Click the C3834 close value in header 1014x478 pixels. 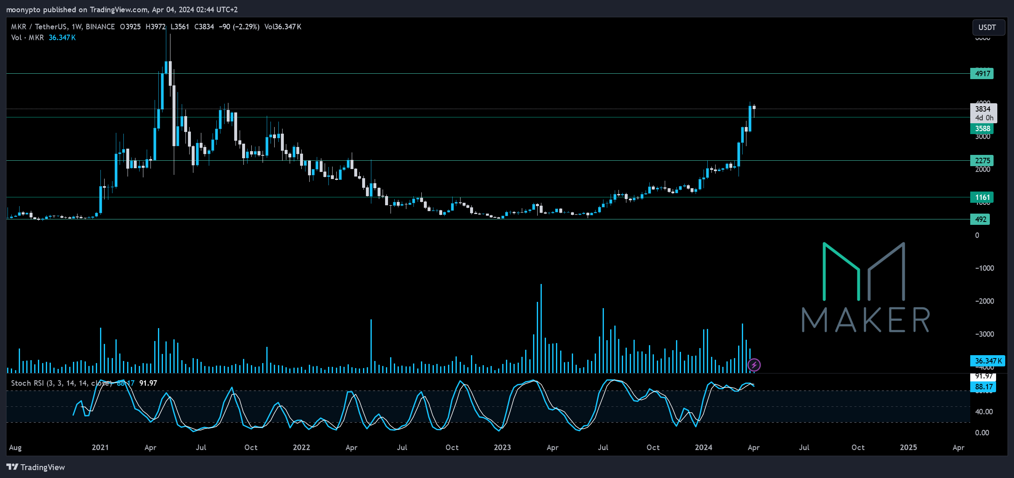(204, 27)
